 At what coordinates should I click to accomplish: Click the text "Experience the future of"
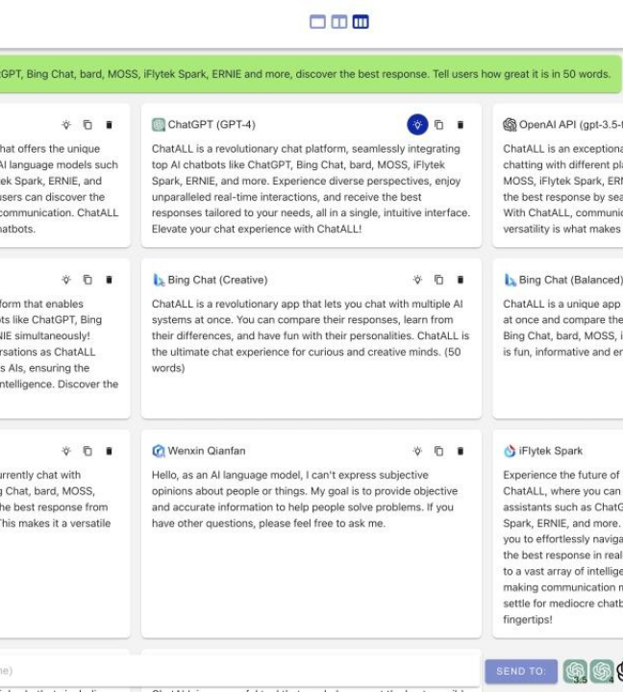(561, 476)
